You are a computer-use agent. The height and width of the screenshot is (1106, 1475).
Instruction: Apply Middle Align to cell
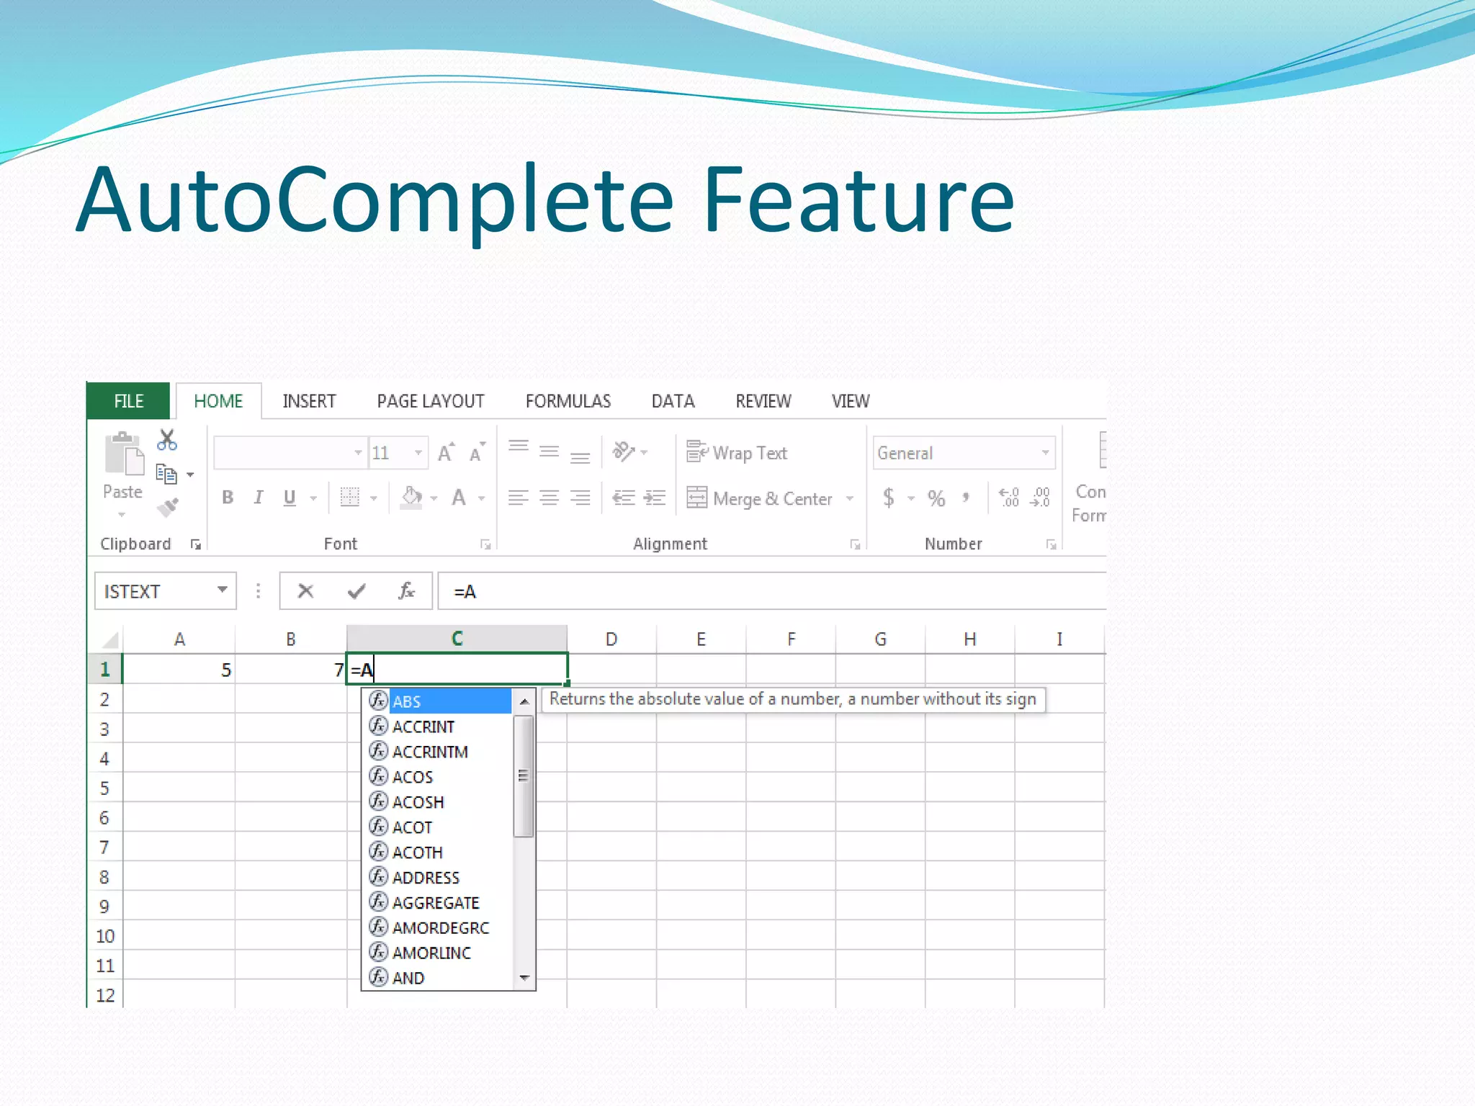[x=550, y=452]
